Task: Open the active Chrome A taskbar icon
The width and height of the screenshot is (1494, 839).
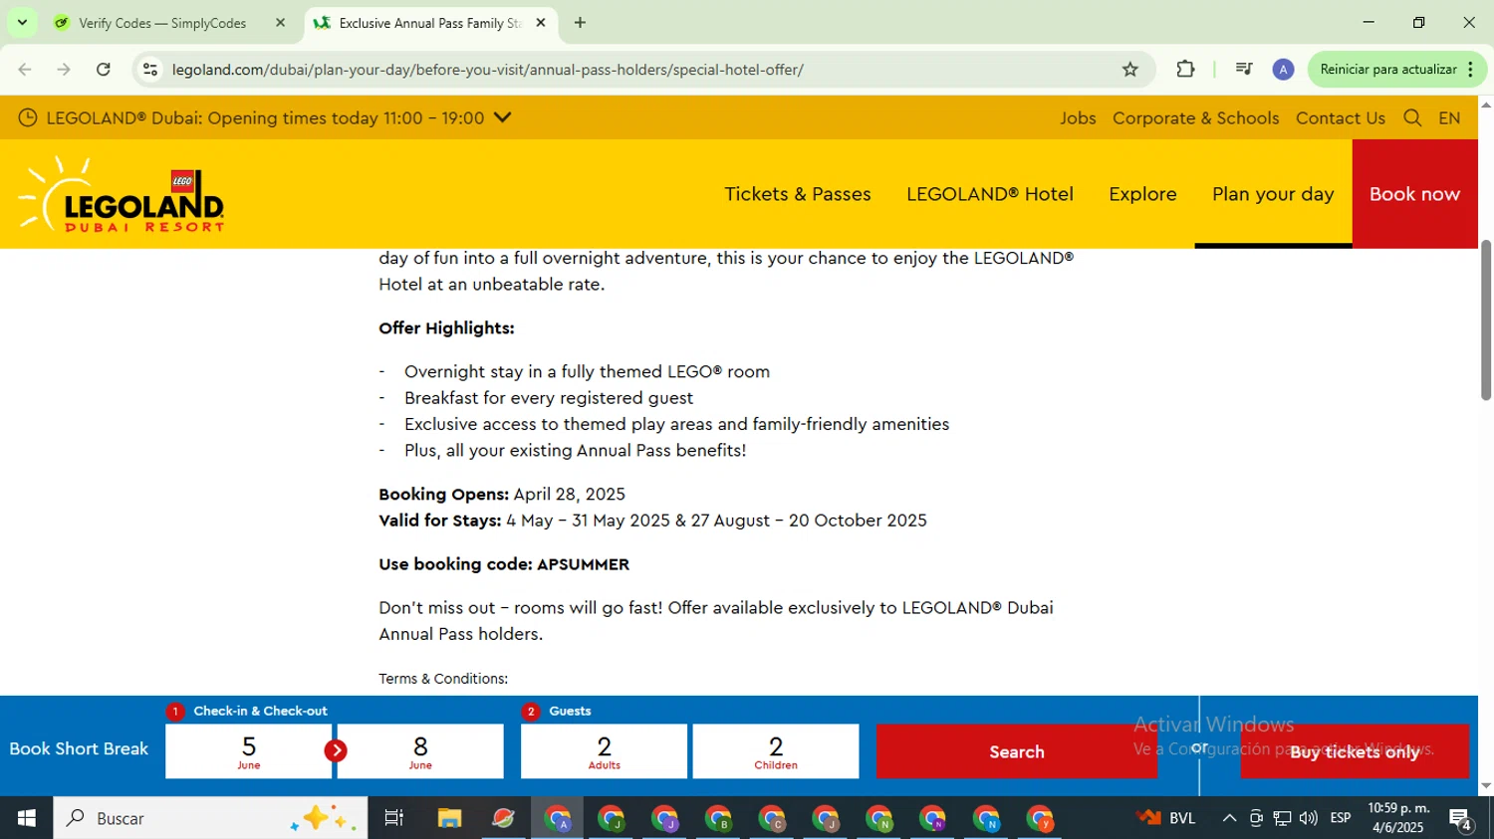Action: click(558, 818)
